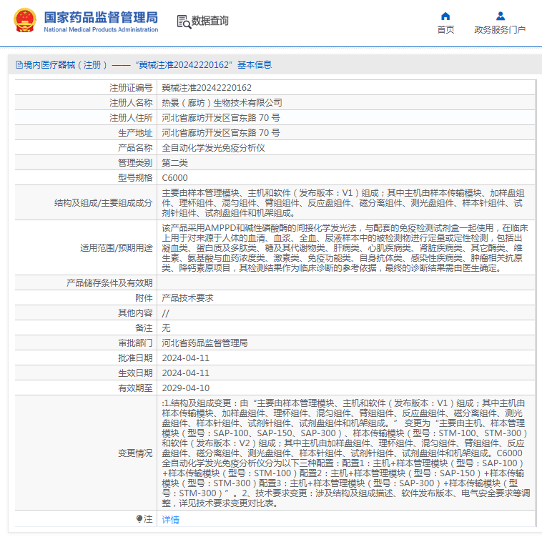Click the 无 value of 备注
Viewport: 542px width, 537px height.
[167, 328]
